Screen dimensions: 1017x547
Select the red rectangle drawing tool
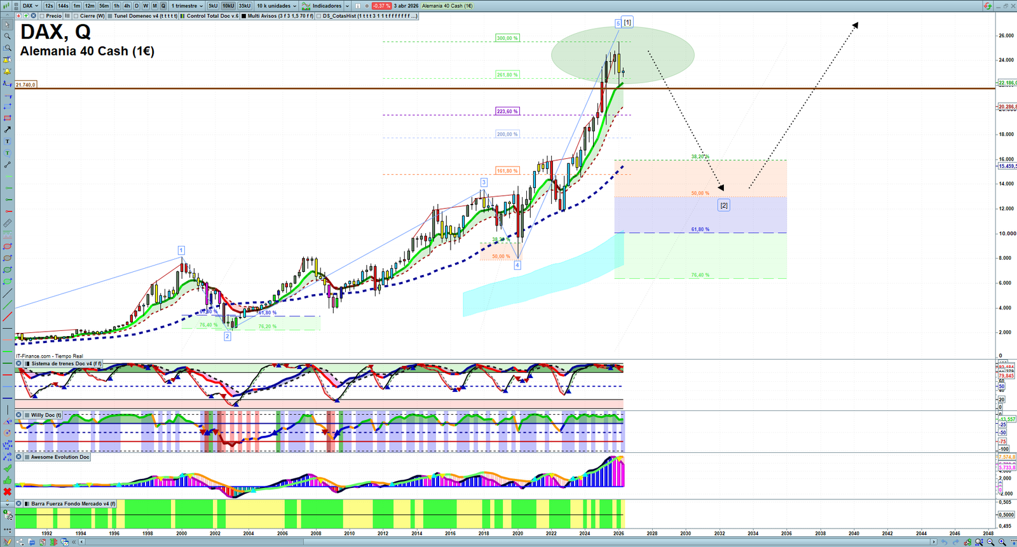7,118
